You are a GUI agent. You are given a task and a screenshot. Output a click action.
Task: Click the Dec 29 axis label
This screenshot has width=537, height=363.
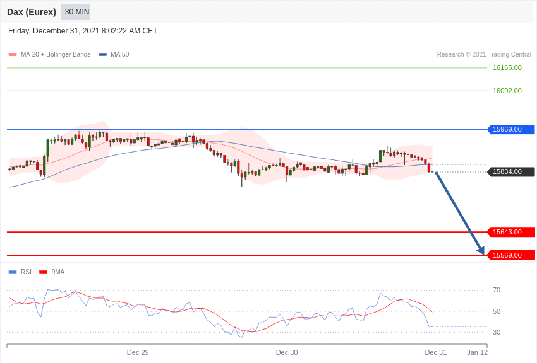[138, 353]
